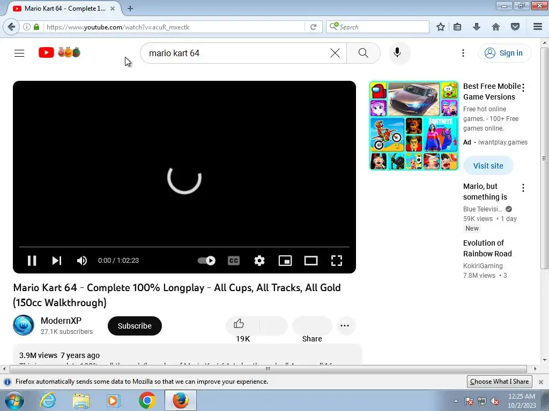
Task: Open the ModernXP channel avatar
Action: tap(24, 325)
